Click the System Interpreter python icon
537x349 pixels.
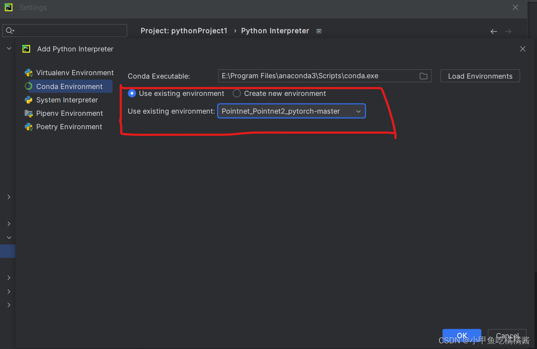[x=28, y=100]
